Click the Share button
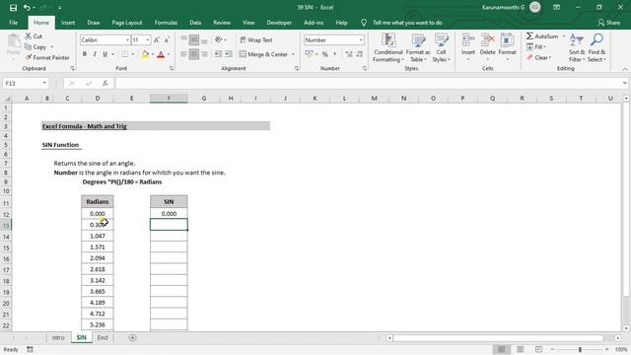Screen dimensions: 631x355 (x=609, y=23)
